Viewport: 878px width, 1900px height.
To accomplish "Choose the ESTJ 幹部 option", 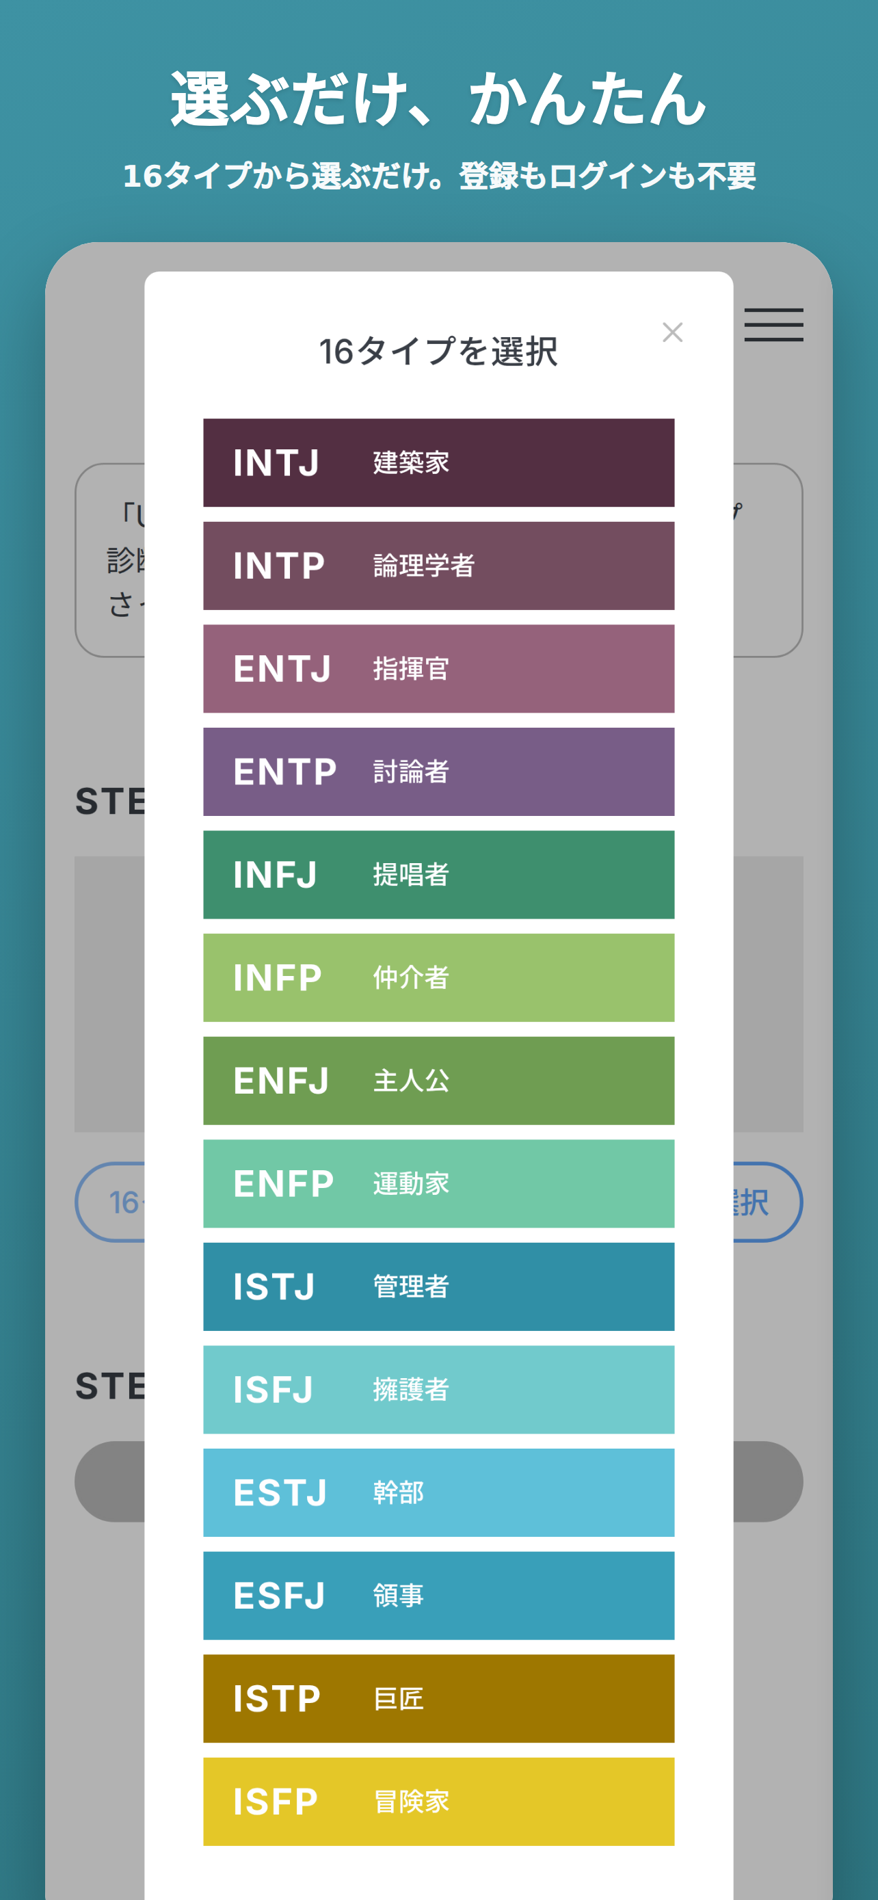I will [x=438, y=1493].
